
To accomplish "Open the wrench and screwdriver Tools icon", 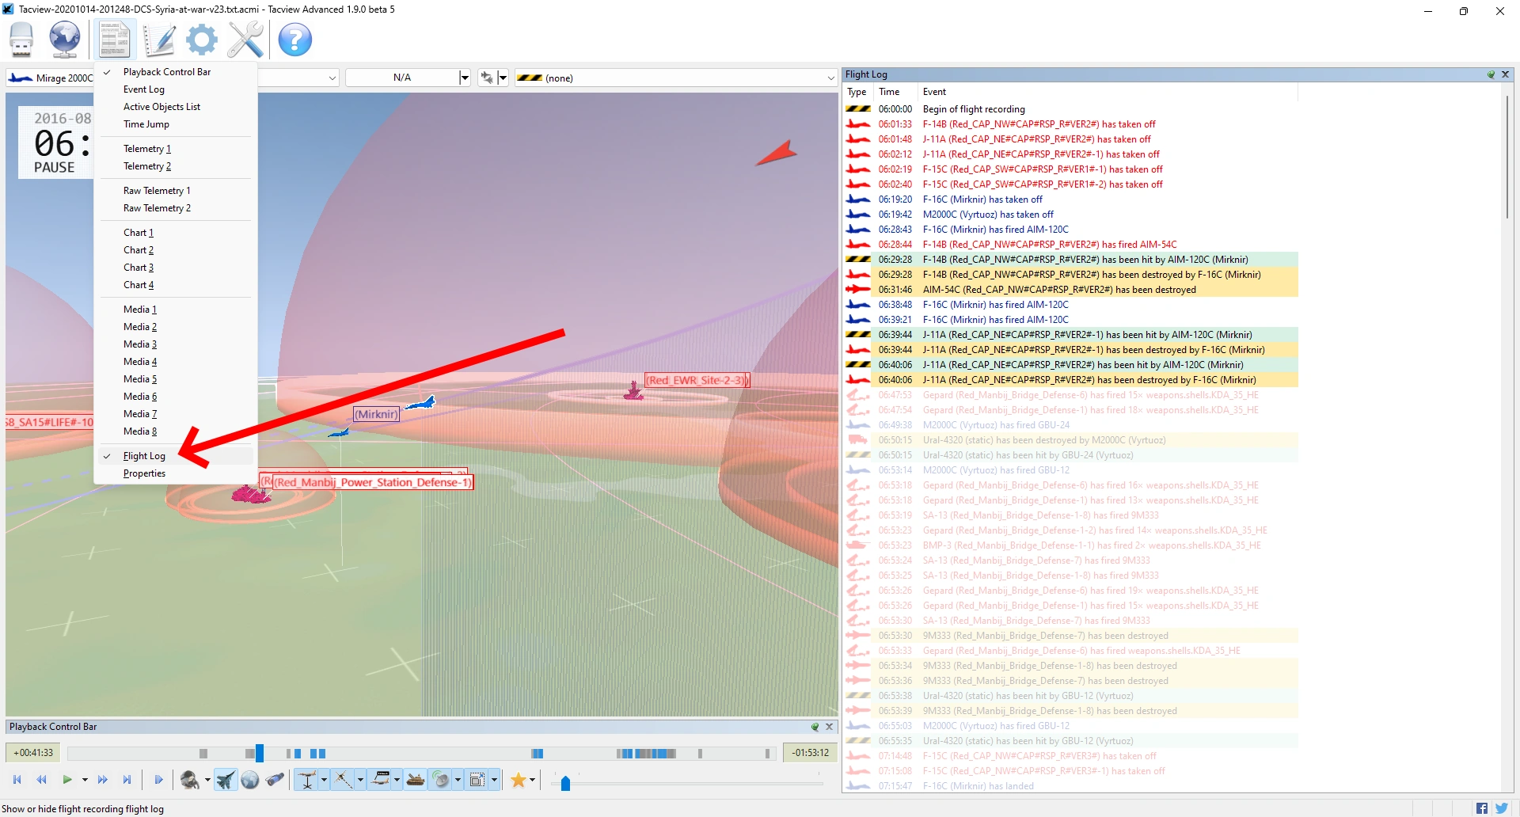I will (x=245, y=40).
